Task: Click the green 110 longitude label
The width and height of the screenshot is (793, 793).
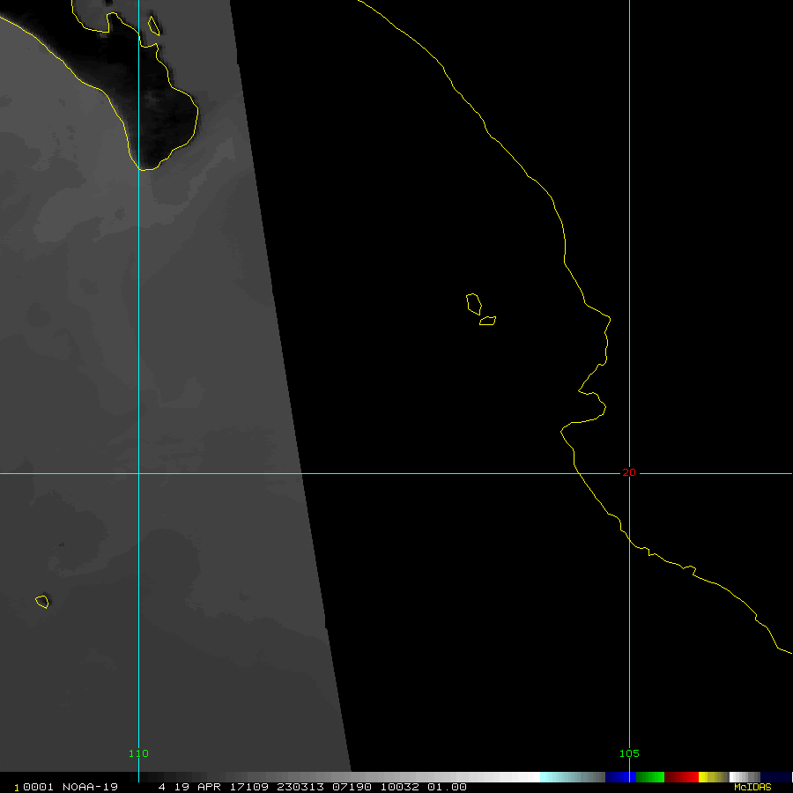Action: coord(138,753)
